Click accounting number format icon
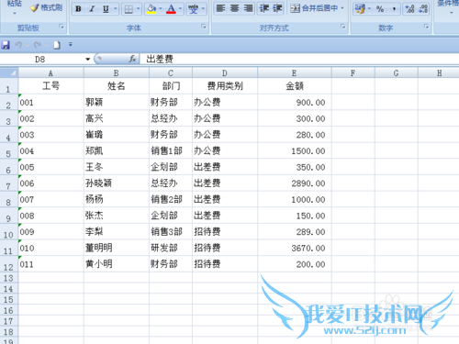 click(x=360, y=9)
